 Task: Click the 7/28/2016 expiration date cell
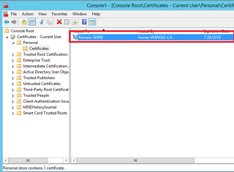click(x=212, y=37)
